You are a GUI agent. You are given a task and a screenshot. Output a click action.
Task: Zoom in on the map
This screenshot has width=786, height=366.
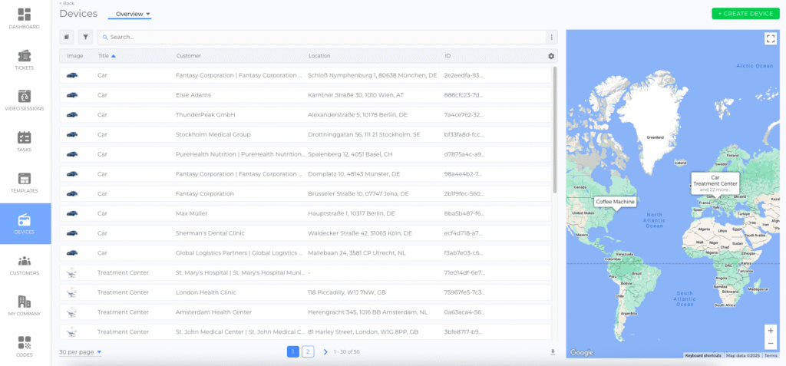(x=770, y=330)
